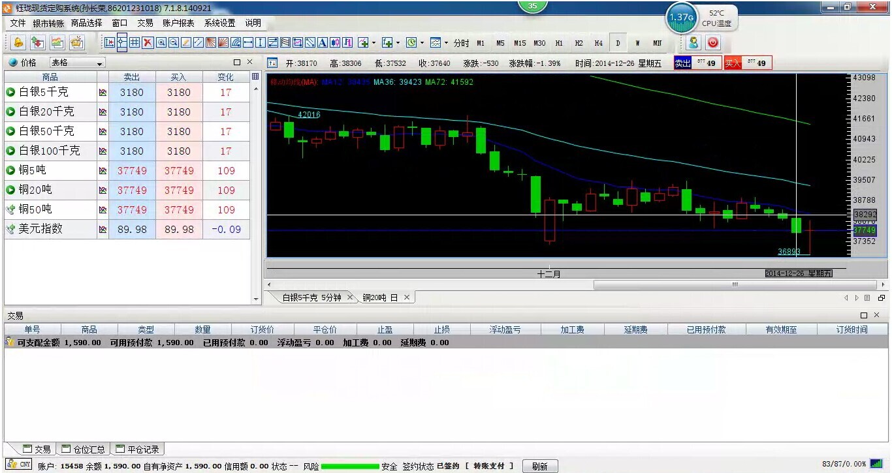Click the green 风险 risk level bar
Image resolution: width=892 pixels, height=473 pixels.
pos(350,466)
